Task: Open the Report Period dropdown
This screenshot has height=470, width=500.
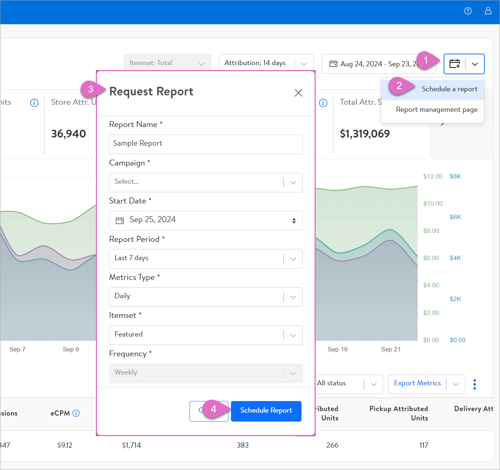Action: click(293, 259)
